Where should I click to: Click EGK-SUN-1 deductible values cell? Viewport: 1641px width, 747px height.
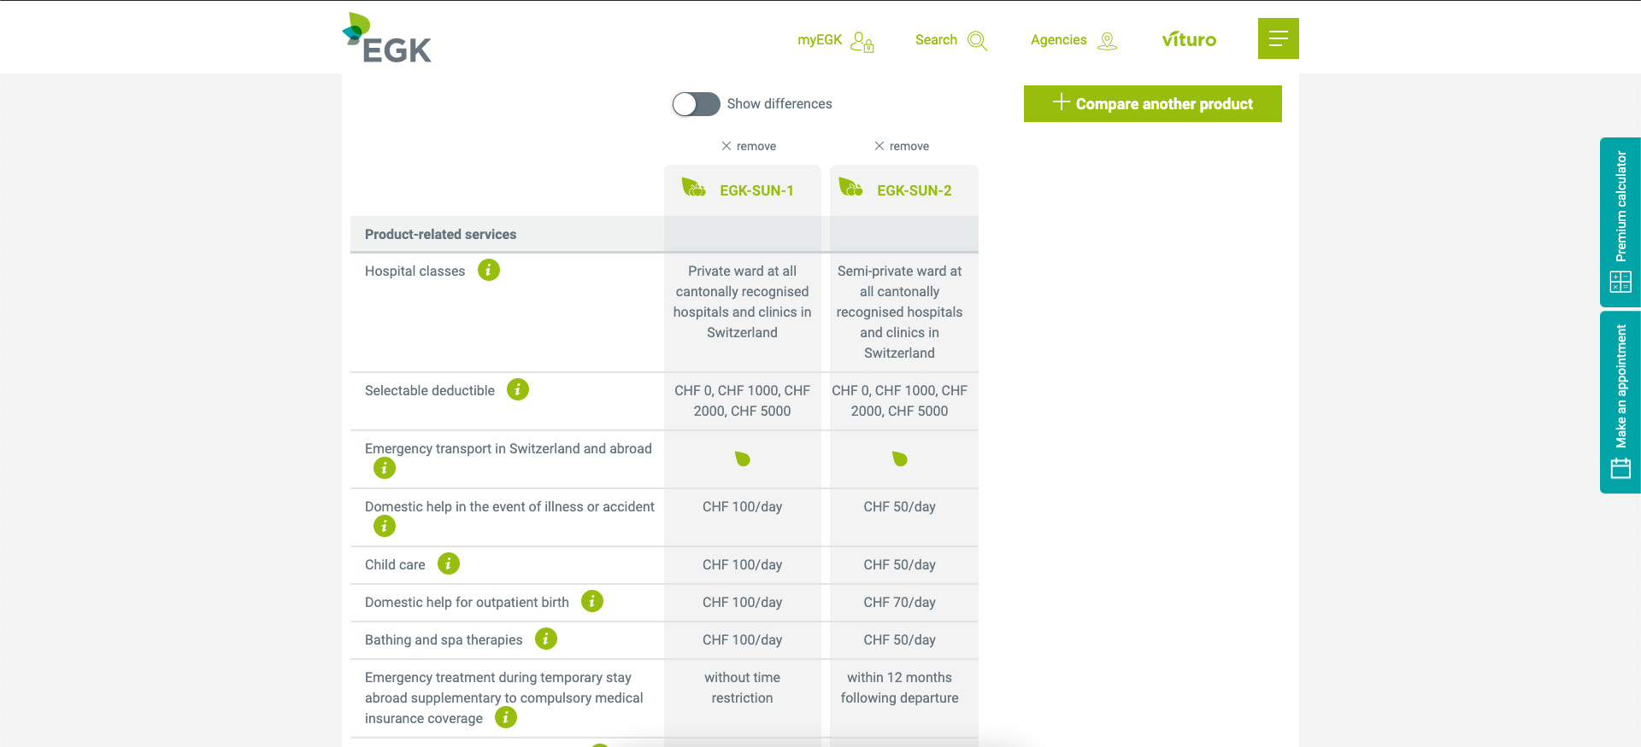[x=742, y=400]
